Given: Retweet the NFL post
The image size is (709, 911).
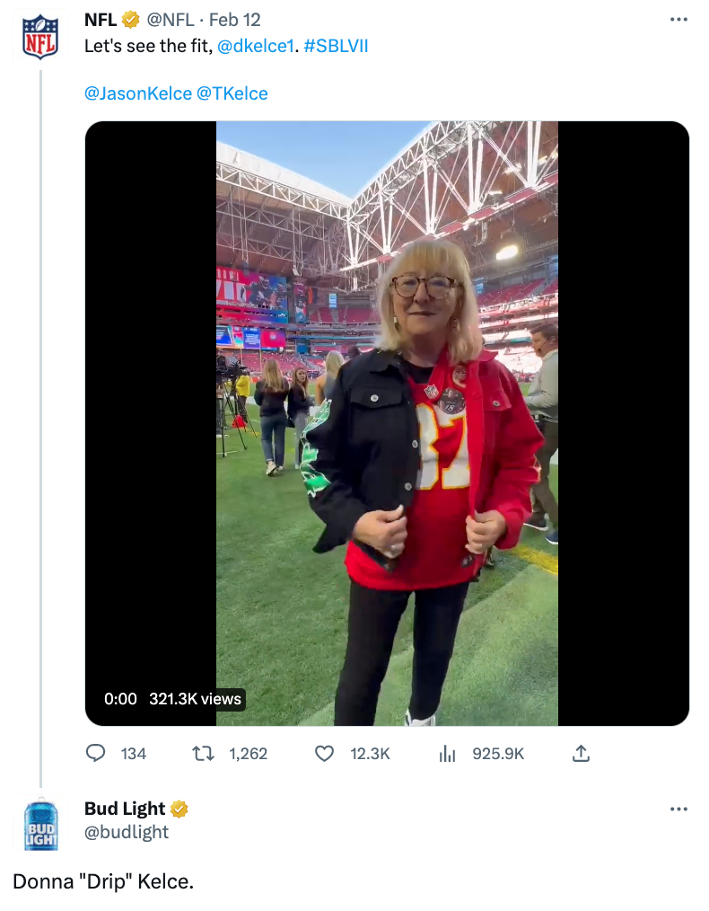Looking at the screenshot, I should point(204,753).
